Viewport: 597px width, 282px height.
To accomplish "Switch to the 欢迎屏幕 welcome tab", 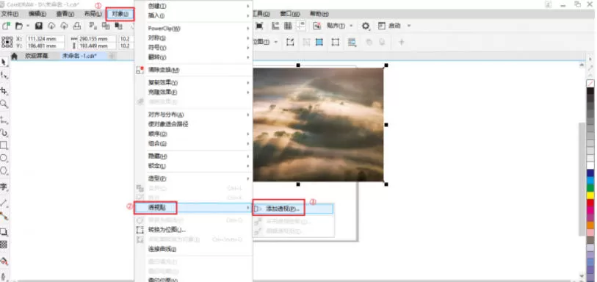I will pyautogui.click(x=37, y=56).
